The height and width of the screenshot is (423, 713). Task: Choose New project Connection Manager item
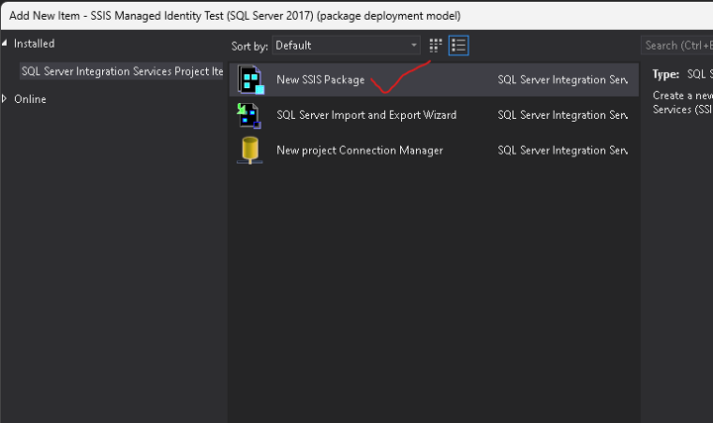click(x=359, y=151)
